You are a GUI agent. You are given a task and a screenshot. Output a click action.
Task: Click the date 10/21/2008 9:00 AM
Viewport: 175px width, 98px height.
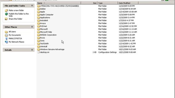tap(127, 52)
